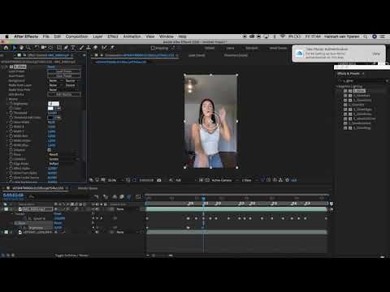Switch to the Small Screen workspace
This screenshot has height=292, width=390.
click(x=278, y=48)
